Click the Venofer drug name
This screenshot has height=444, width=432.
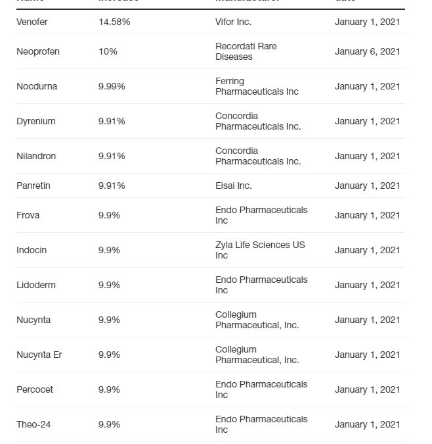(32, 22)
